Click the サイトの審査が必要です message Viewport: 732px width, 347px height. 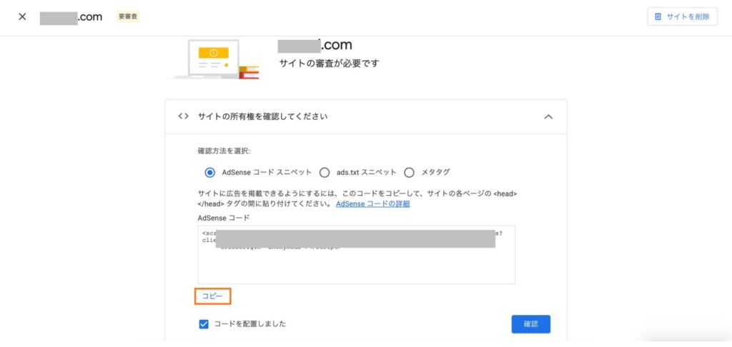[328, 64]
